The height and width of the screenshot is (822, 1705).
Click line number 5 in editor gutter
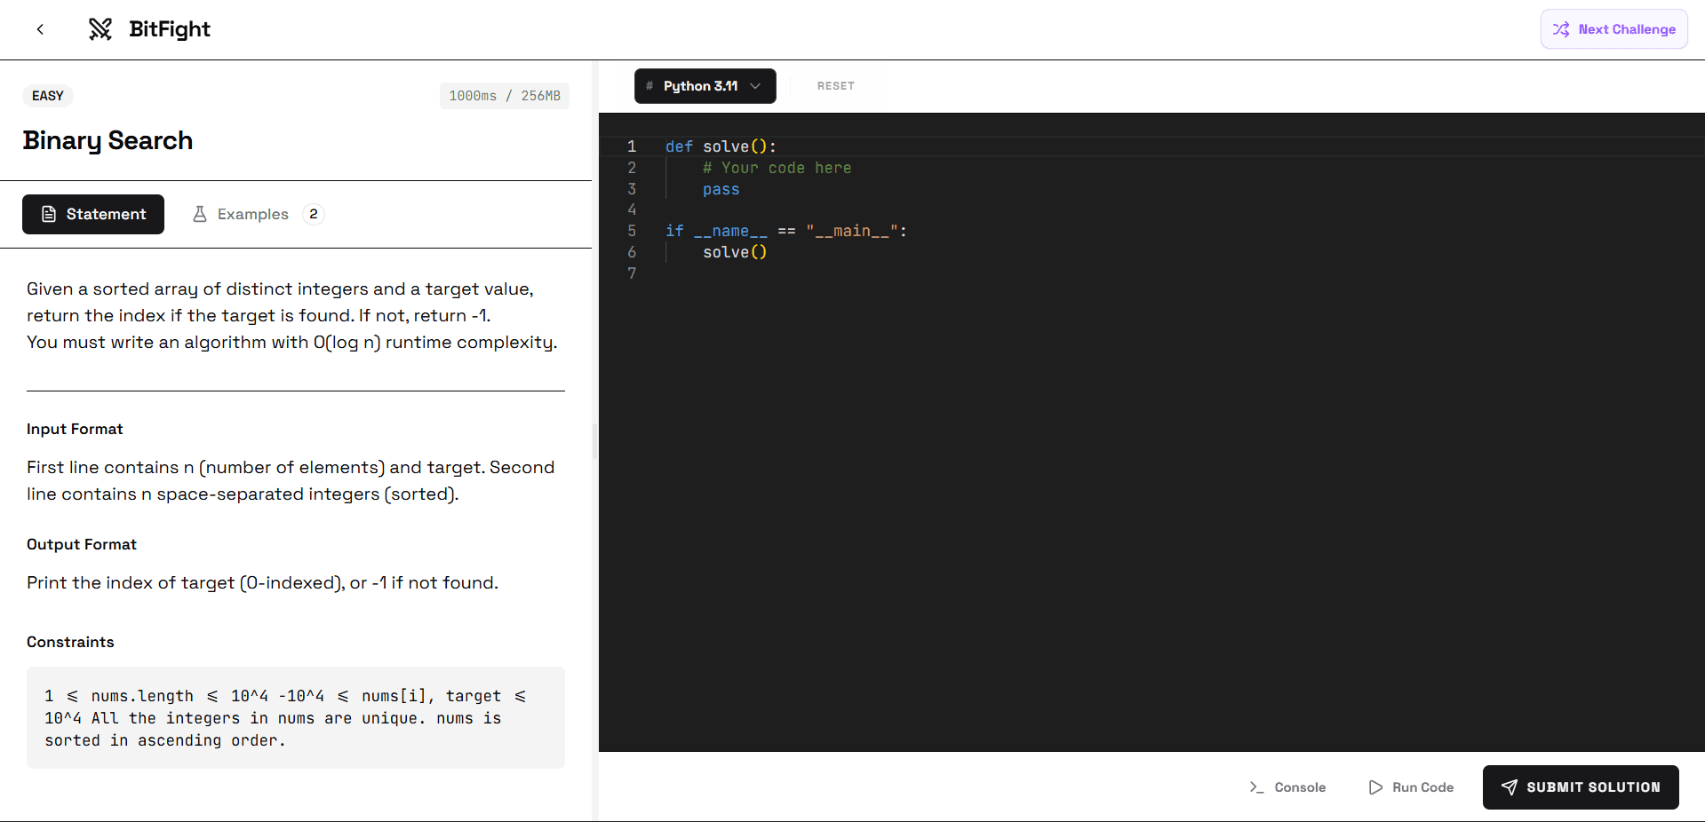[x=632, y=231]
